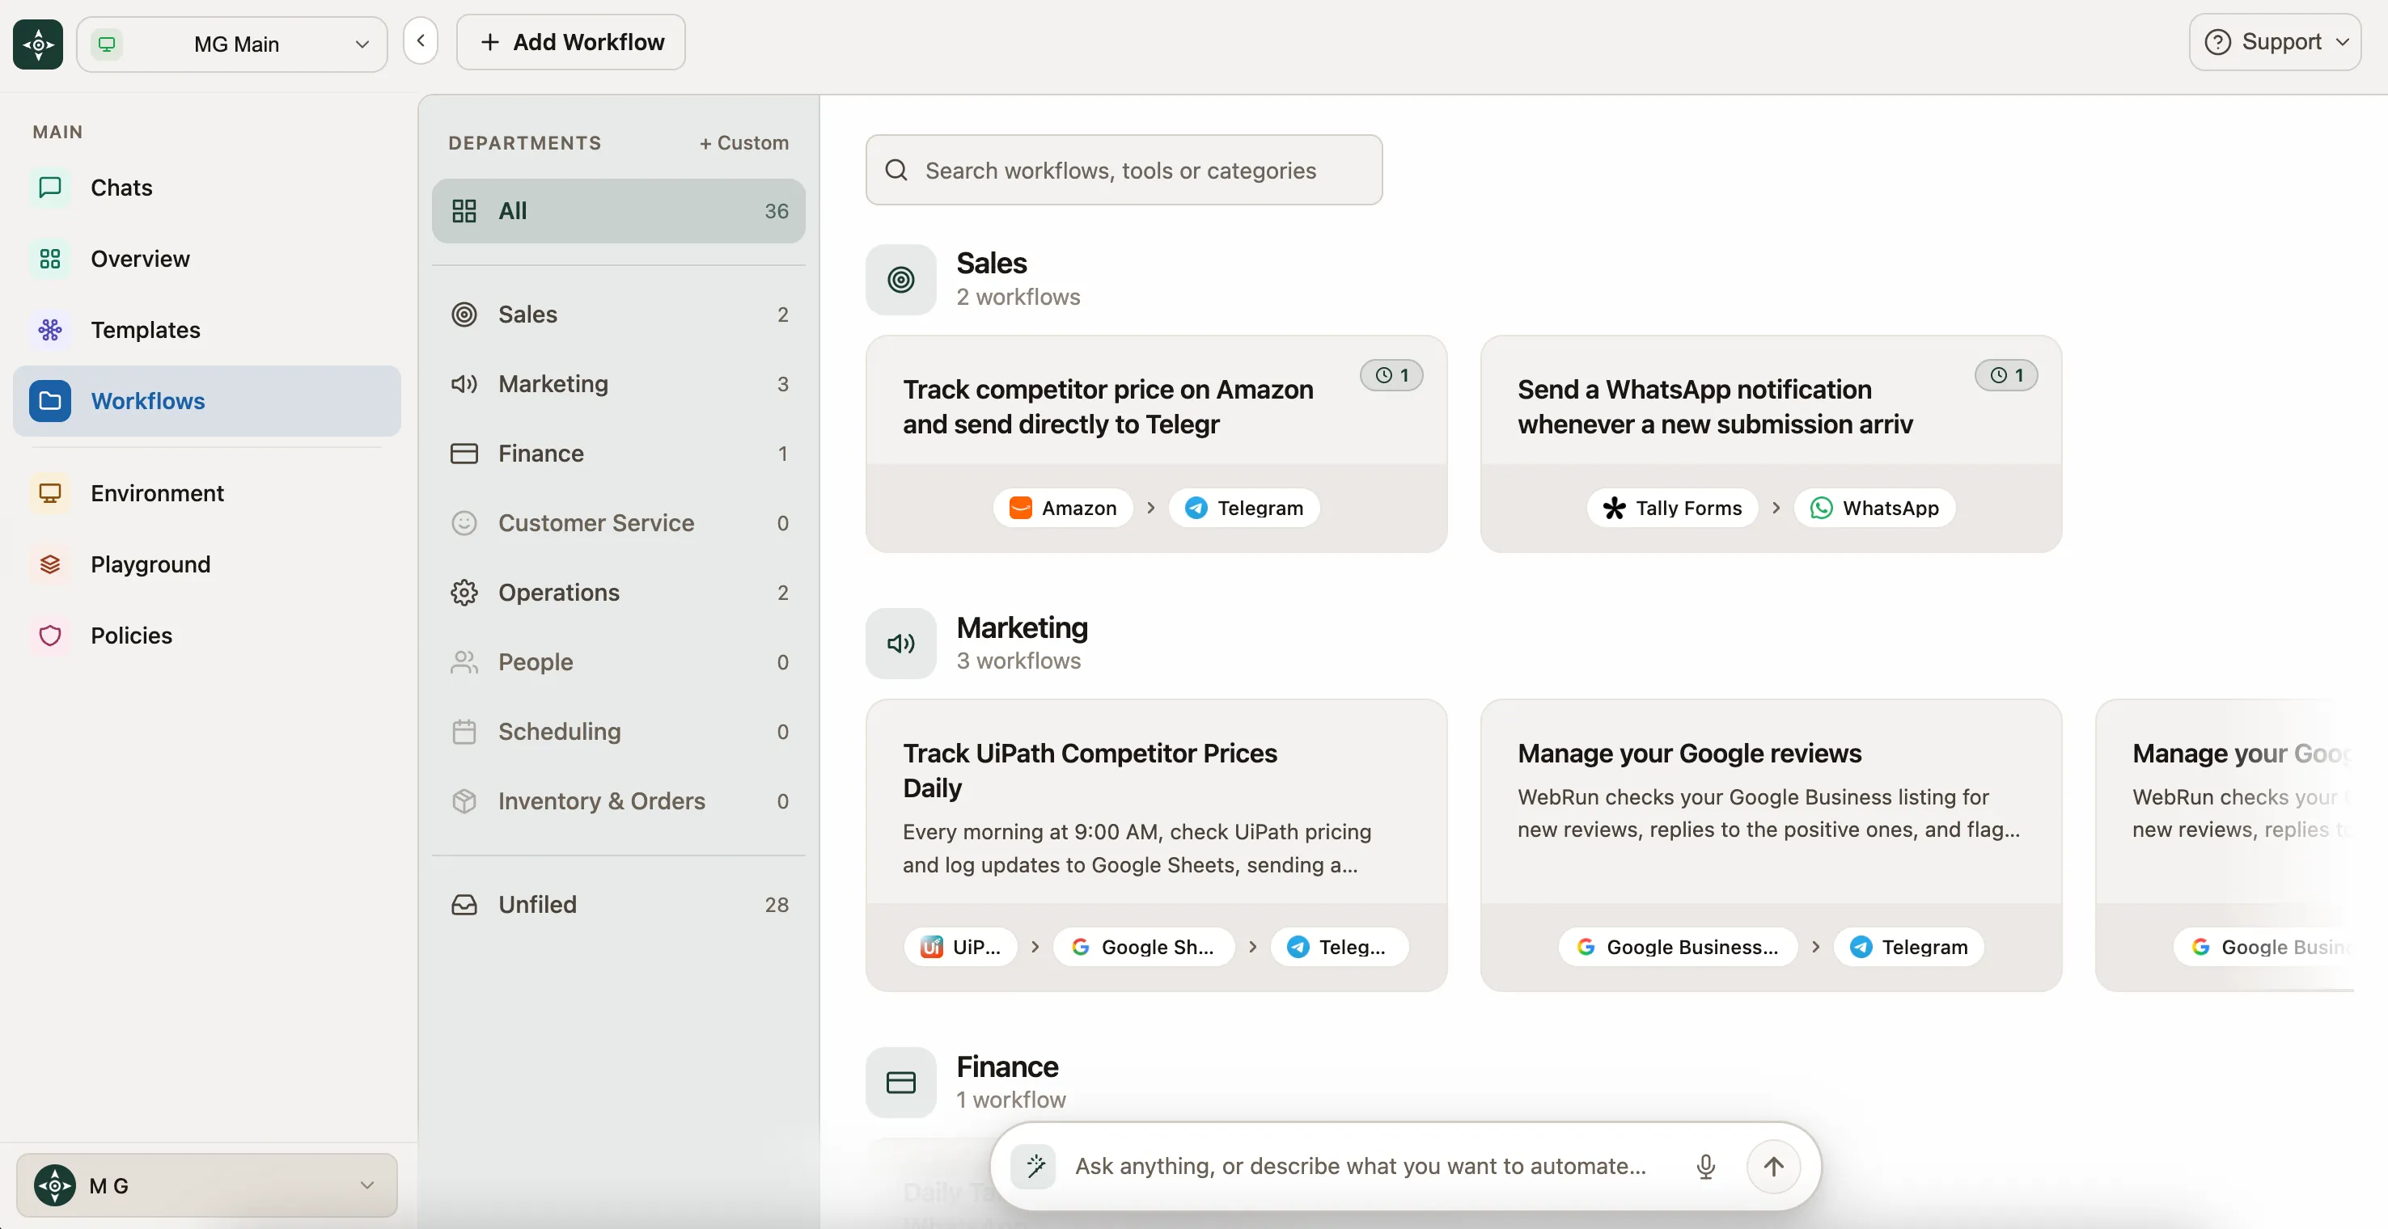2388x1229 pixels.
Task: Click the WhatsApp tool chip
Action: [x=1874, y=508]
